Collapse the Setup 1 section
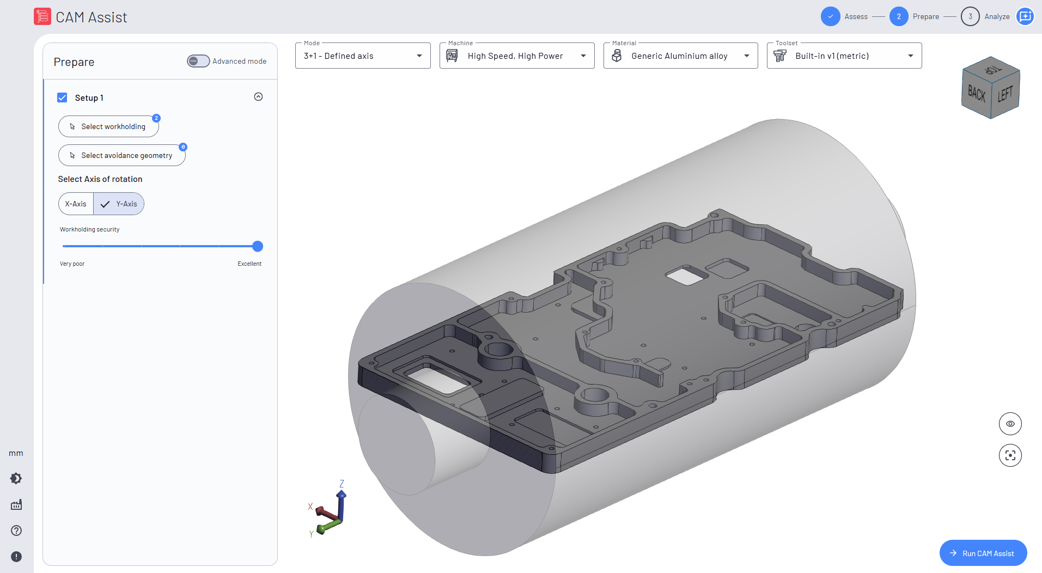This screenshot has height=573, width=1042. point(259,97)
